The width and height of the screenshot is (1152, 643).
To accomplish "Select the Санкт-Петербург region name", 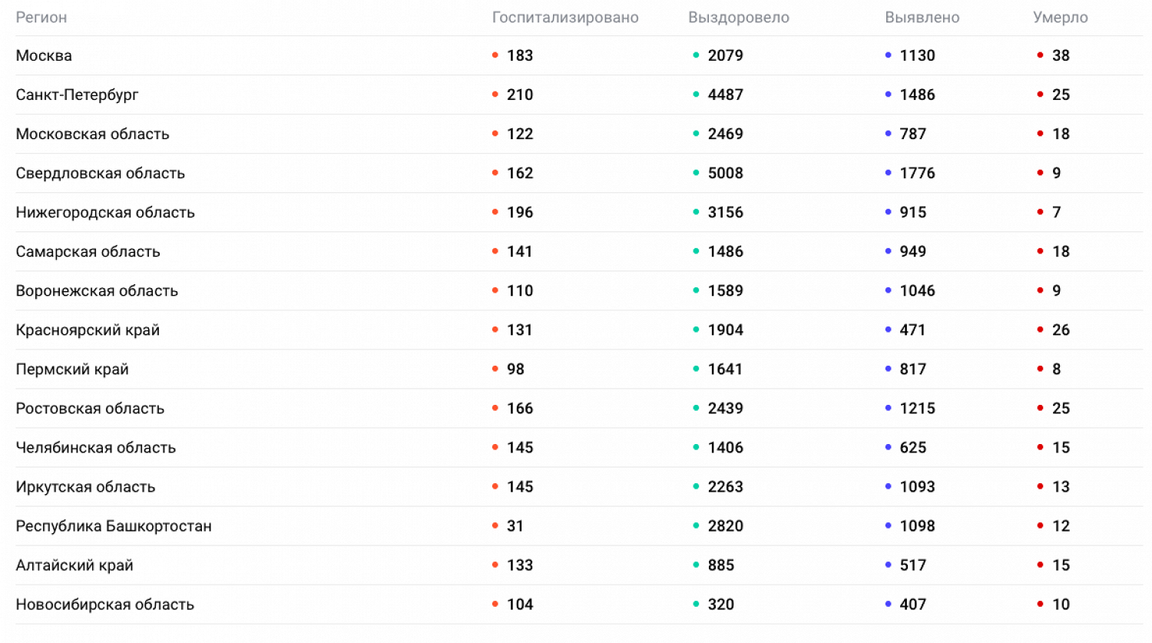I will click(77, 94).
